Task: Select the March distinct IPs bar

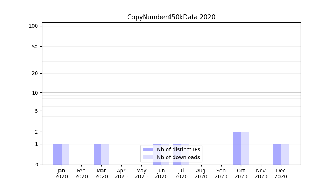Action: coord(97,154)
